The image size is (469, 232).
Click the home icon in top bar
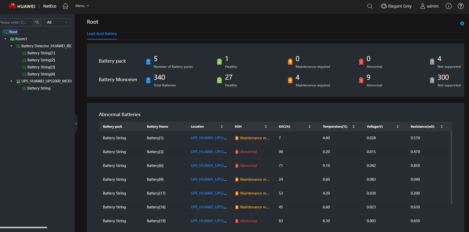(x=65, y=6)
